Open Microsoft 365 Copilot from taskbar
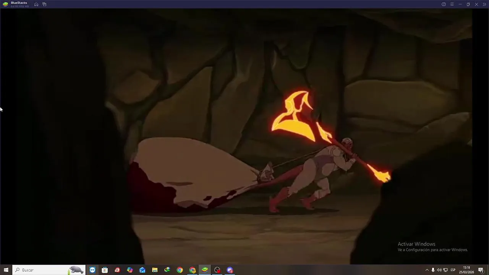This screenshot has width=489, height=275. click(130, 270)
